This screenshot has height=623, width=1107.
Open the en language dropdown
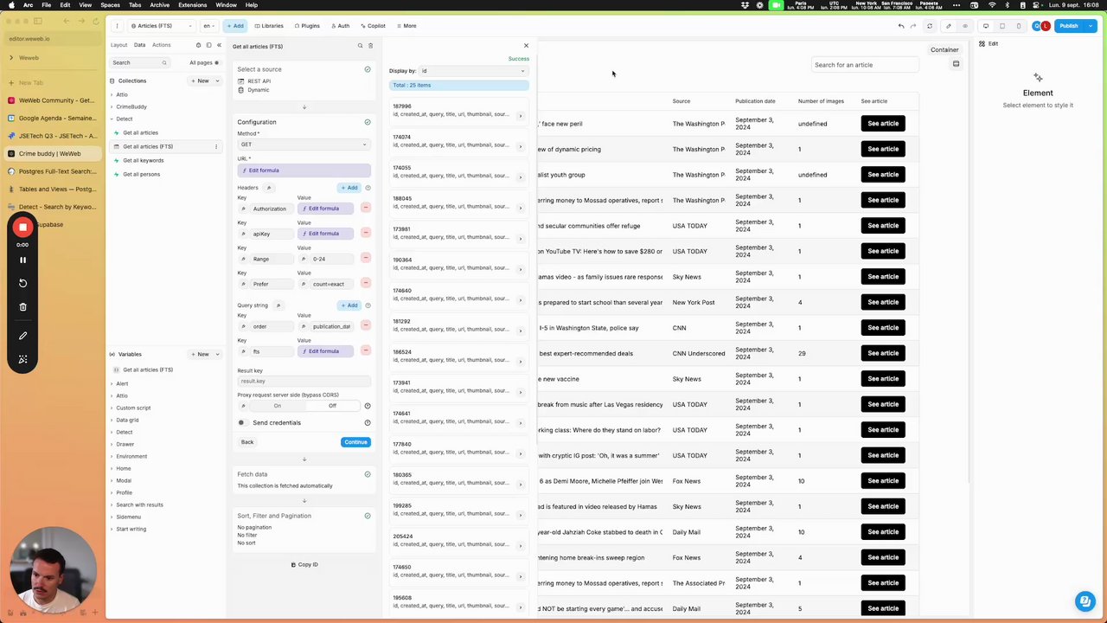click(x=209, y=26)
